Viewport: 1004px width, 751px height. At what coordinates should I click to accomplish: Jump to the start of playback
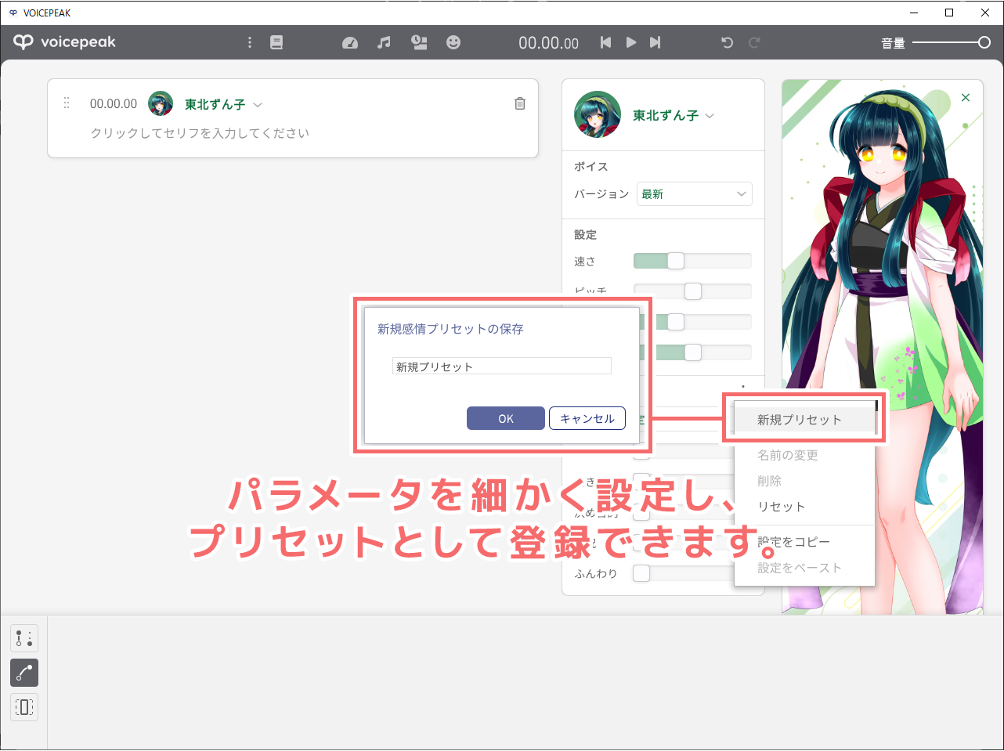(x=605, y=42)
